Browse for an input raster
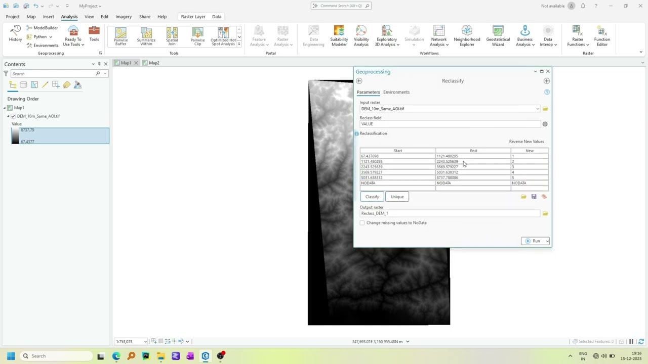The height and width of the screenshot is (364, 648). pos(545,109)
